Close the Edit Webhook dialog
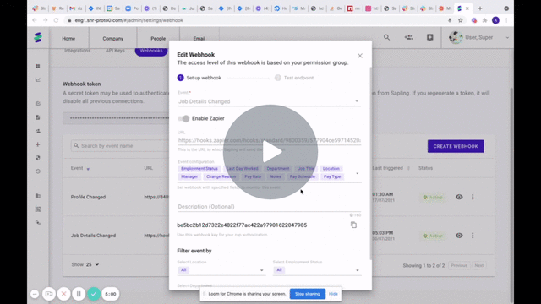Viewport: 541px width, 304px height. pos(360,56)
